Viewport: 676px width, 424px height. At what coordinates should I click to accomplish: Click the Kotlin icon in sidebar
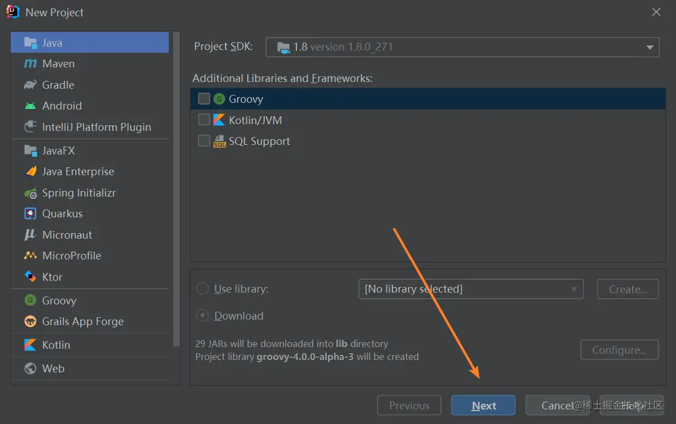[30, 345]
